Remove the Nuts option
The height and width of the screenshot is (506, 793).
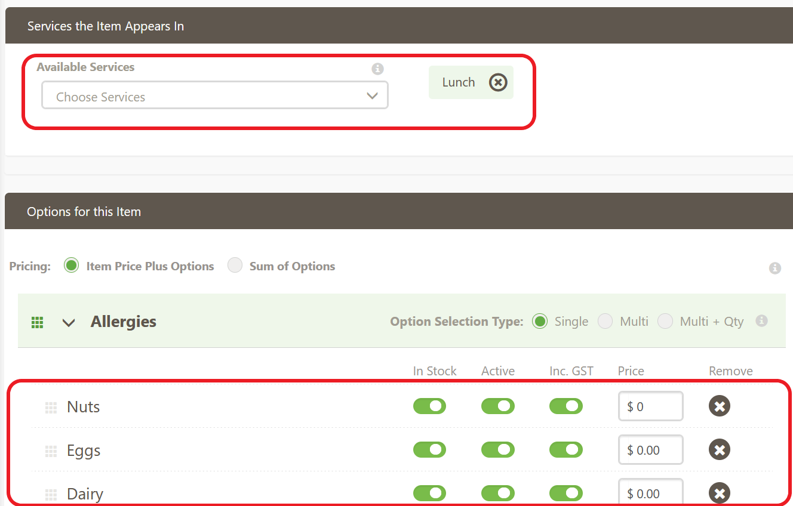coord(719,406)
